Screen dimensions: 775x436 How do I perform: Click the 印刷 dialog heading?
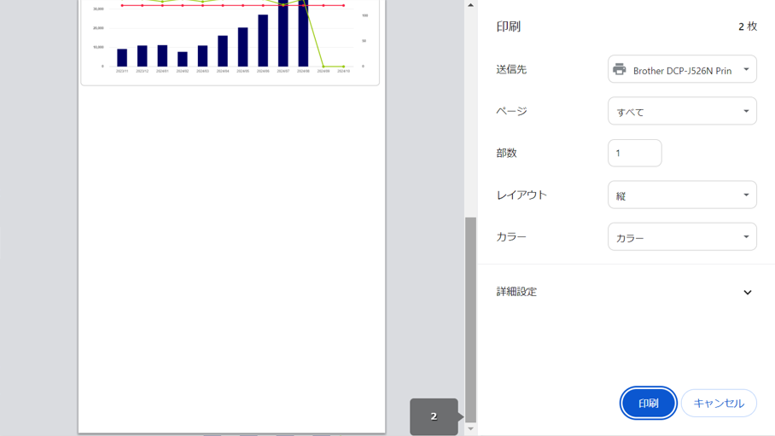pos(509,26)
